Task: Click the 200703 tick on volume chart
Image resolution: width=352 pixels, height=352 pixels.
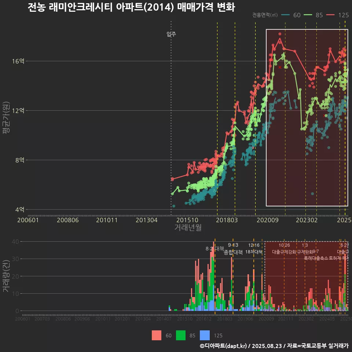Action: pos(42,319)
